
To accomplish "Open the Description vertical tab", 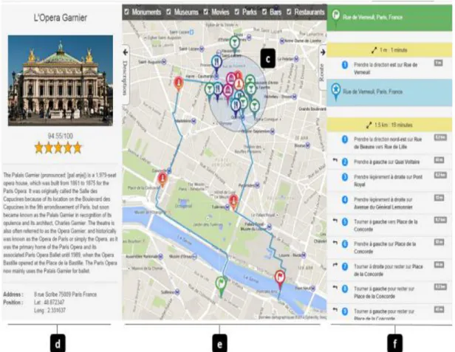I will (x=125, y=77).
